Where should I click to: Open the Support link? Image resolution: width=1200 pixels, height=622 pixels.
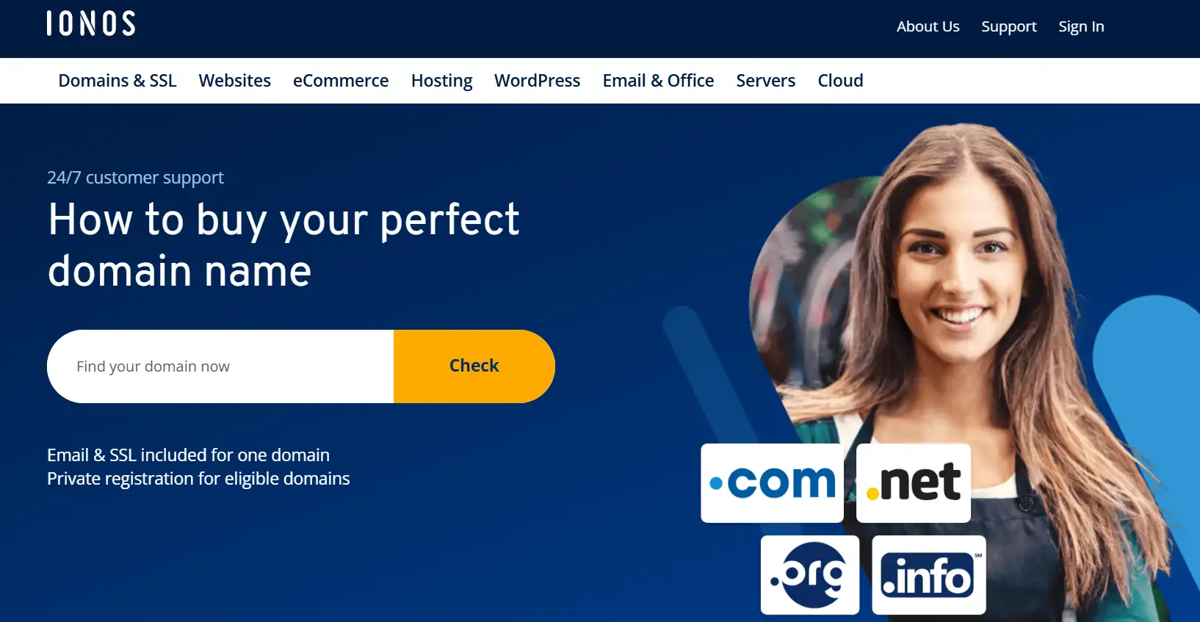[x=1009, y=27]
